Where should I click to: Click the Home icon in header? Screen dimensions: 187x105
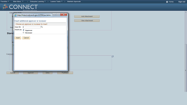(167, 2)
